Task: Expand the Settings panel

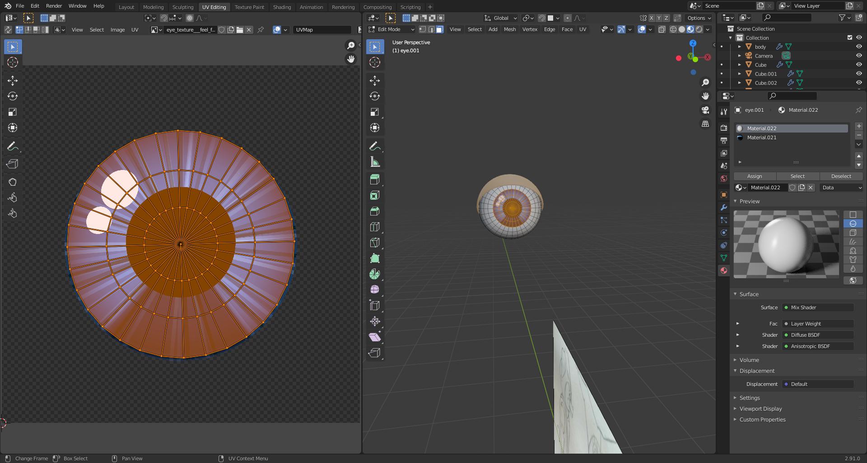Action: 750,398
